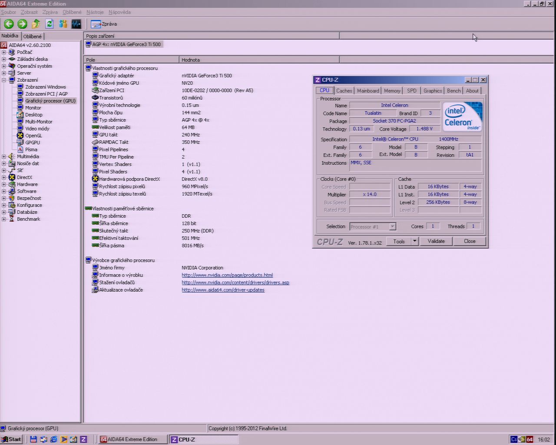
Task: Click the two-people users toolbar icon
Action: [x=63, y=24]
